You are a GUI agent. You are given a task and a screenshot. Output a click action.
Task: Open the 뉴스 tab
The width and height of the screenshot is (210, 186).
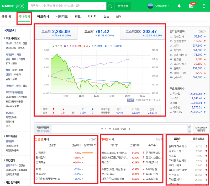click(106, 17)
